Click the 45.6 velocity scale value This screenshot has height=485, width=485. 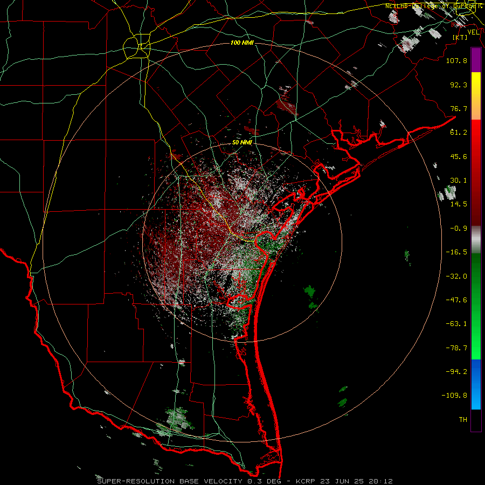pos(459,156)
